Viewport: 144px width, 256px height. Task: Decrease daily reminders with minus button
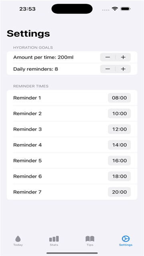(108, 69)
